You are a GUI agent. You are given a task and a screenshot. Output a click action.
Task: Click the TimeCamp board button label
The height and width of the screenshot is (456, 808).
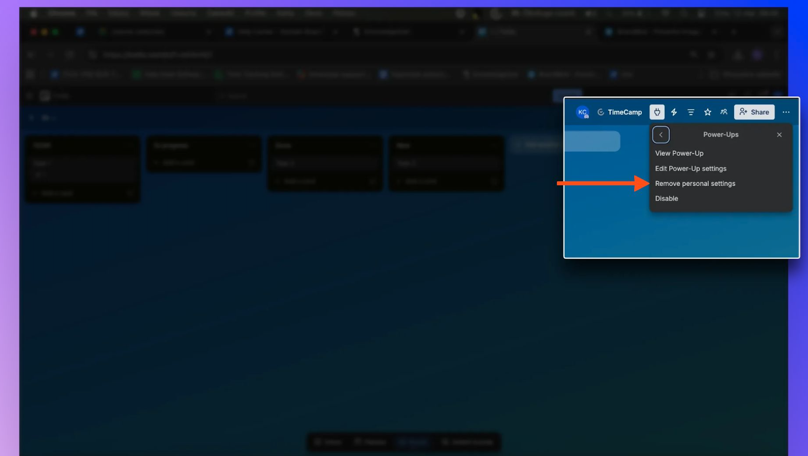[x=625, y=112]
